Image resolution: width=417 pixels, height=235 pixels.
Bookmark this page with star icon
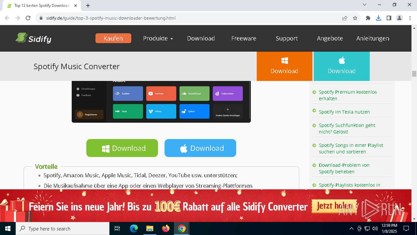[355, 18]
